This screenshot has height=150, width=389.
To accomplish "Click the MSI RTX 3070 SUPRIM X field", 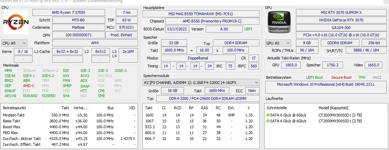I will click(x=341, y=12).
